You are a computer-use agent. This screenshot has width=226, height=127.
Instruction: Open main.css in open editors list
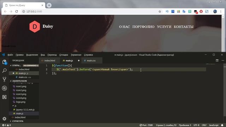(x=24, y=77)
